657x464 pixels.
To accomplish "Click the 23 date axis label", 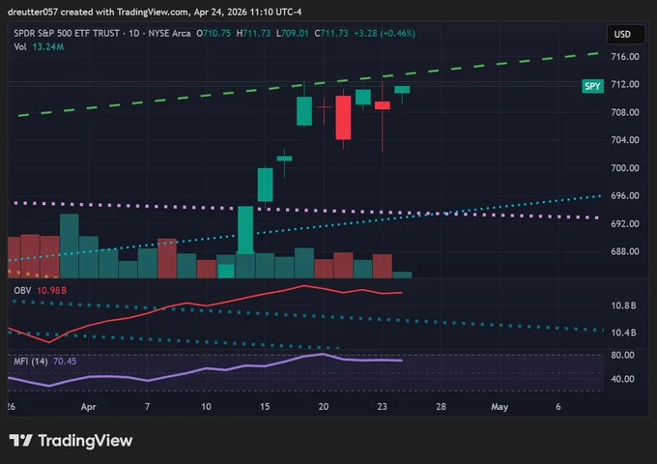I will point(382,407).
